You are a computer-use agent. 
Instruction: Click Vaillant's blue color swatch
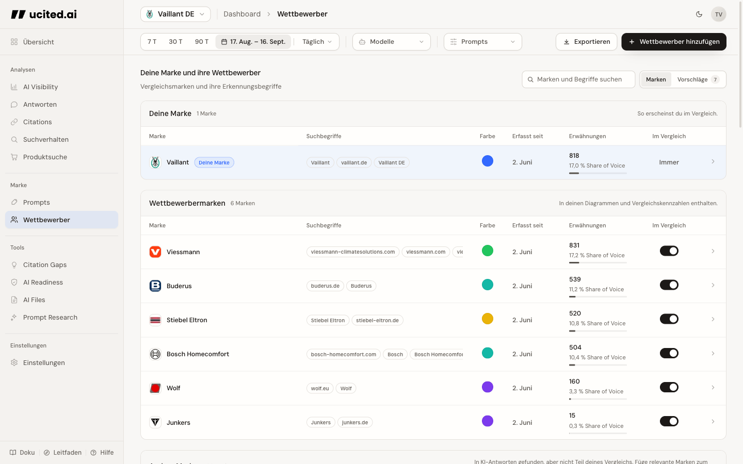pyautogui.click(x=488, y=161)
